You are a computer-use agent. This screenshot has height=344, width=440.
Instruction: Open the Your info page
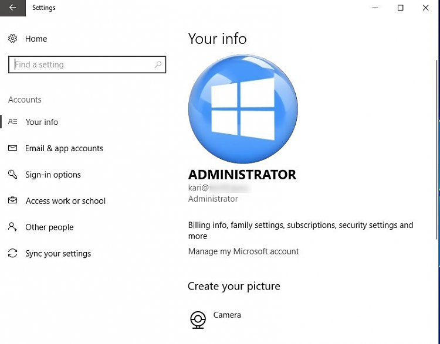(42, 122)
